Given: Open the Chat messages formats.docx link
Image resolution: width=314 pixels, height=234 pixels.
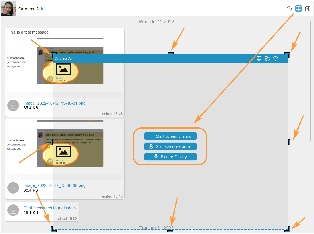Looking at the screenshot, I should [x=50, y=208].
